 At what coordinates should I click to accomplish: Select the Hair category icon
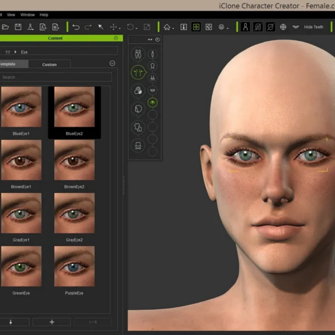click(x=138, y=109)
